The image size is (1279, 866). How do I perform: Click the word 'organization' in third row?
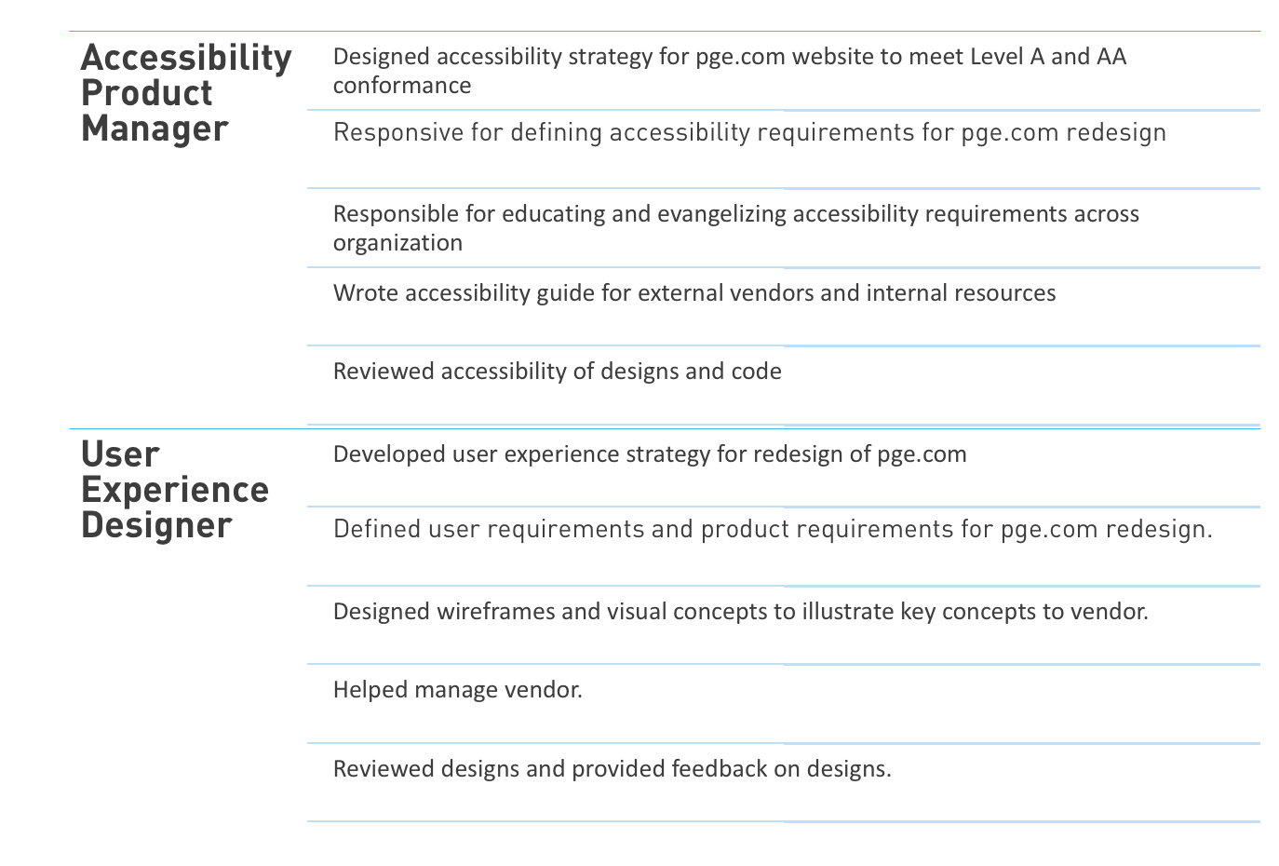397,244
